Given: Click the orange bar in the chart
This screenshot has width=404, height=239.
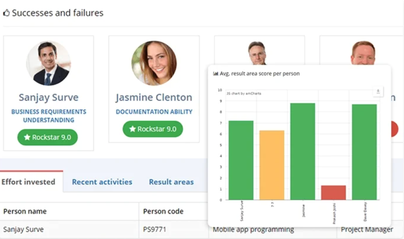Looking at the screenshot, I should (272, 165).
